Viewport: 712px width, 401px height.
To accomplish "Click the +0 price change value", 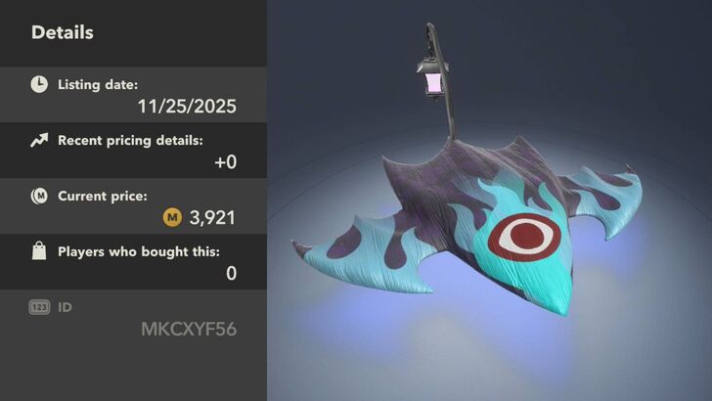I will (226, 162).
